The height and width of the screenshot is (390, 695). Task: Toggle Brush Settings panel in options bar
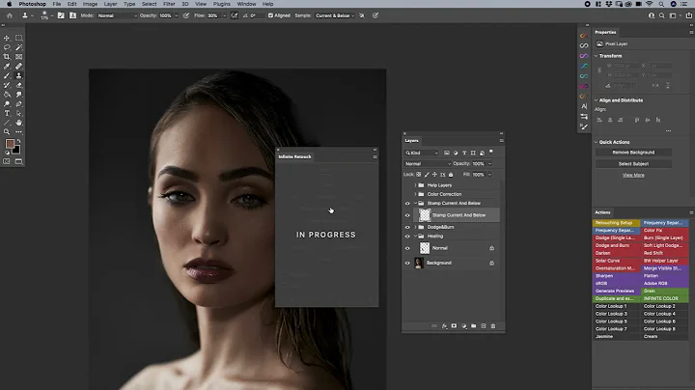click(x=61, y=15)
